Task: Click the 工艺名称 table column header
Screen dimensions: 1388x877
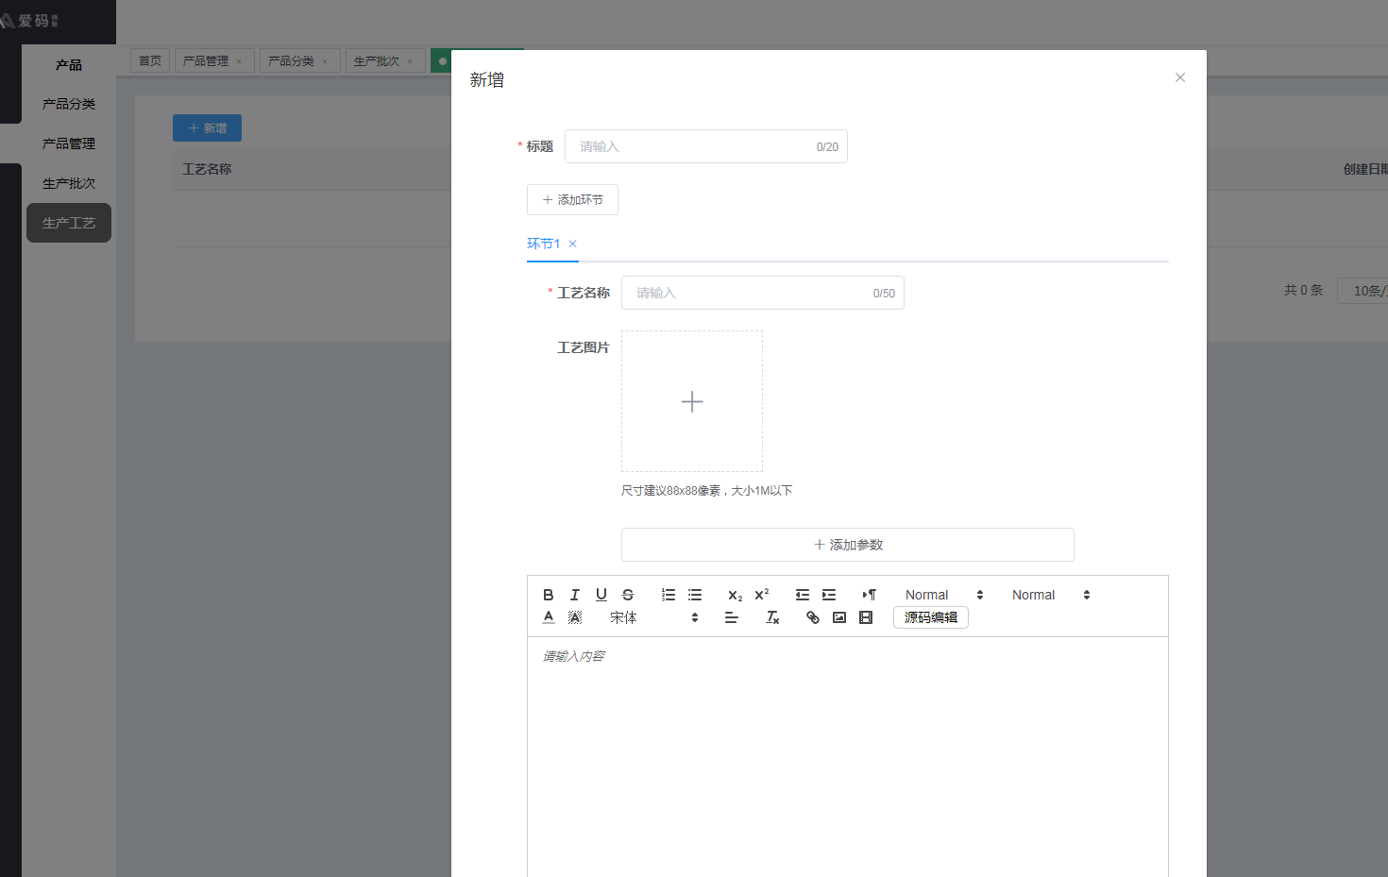Action: click(x=207, y=169)
